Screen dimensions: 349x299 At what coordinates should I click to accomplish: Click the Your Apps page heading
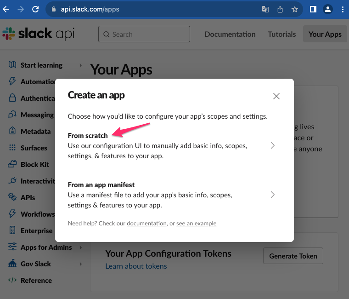click(x=121, y=70)
